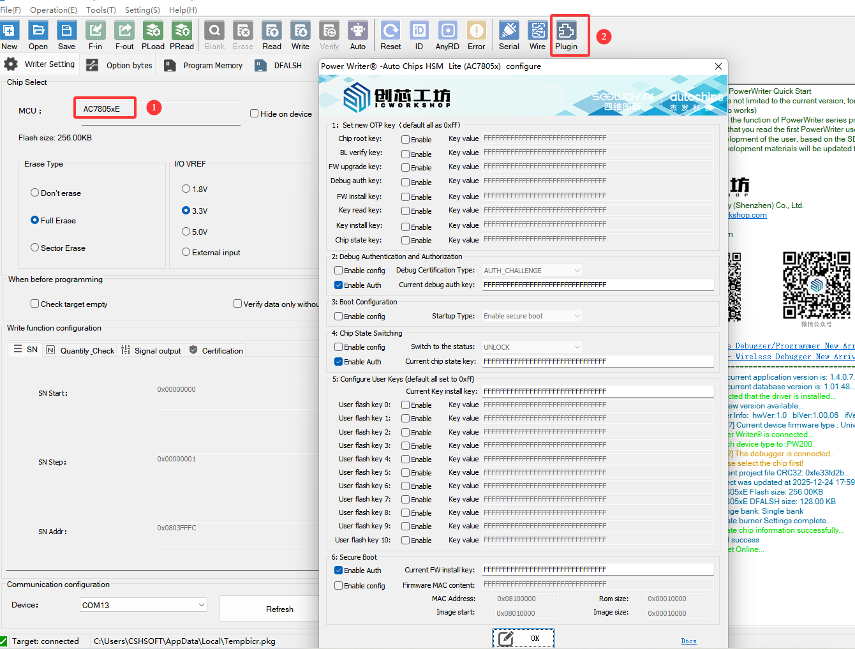Select the Sector Erase radio button
The height and width of the screenshot is (649, 855).
click(35, 248)
